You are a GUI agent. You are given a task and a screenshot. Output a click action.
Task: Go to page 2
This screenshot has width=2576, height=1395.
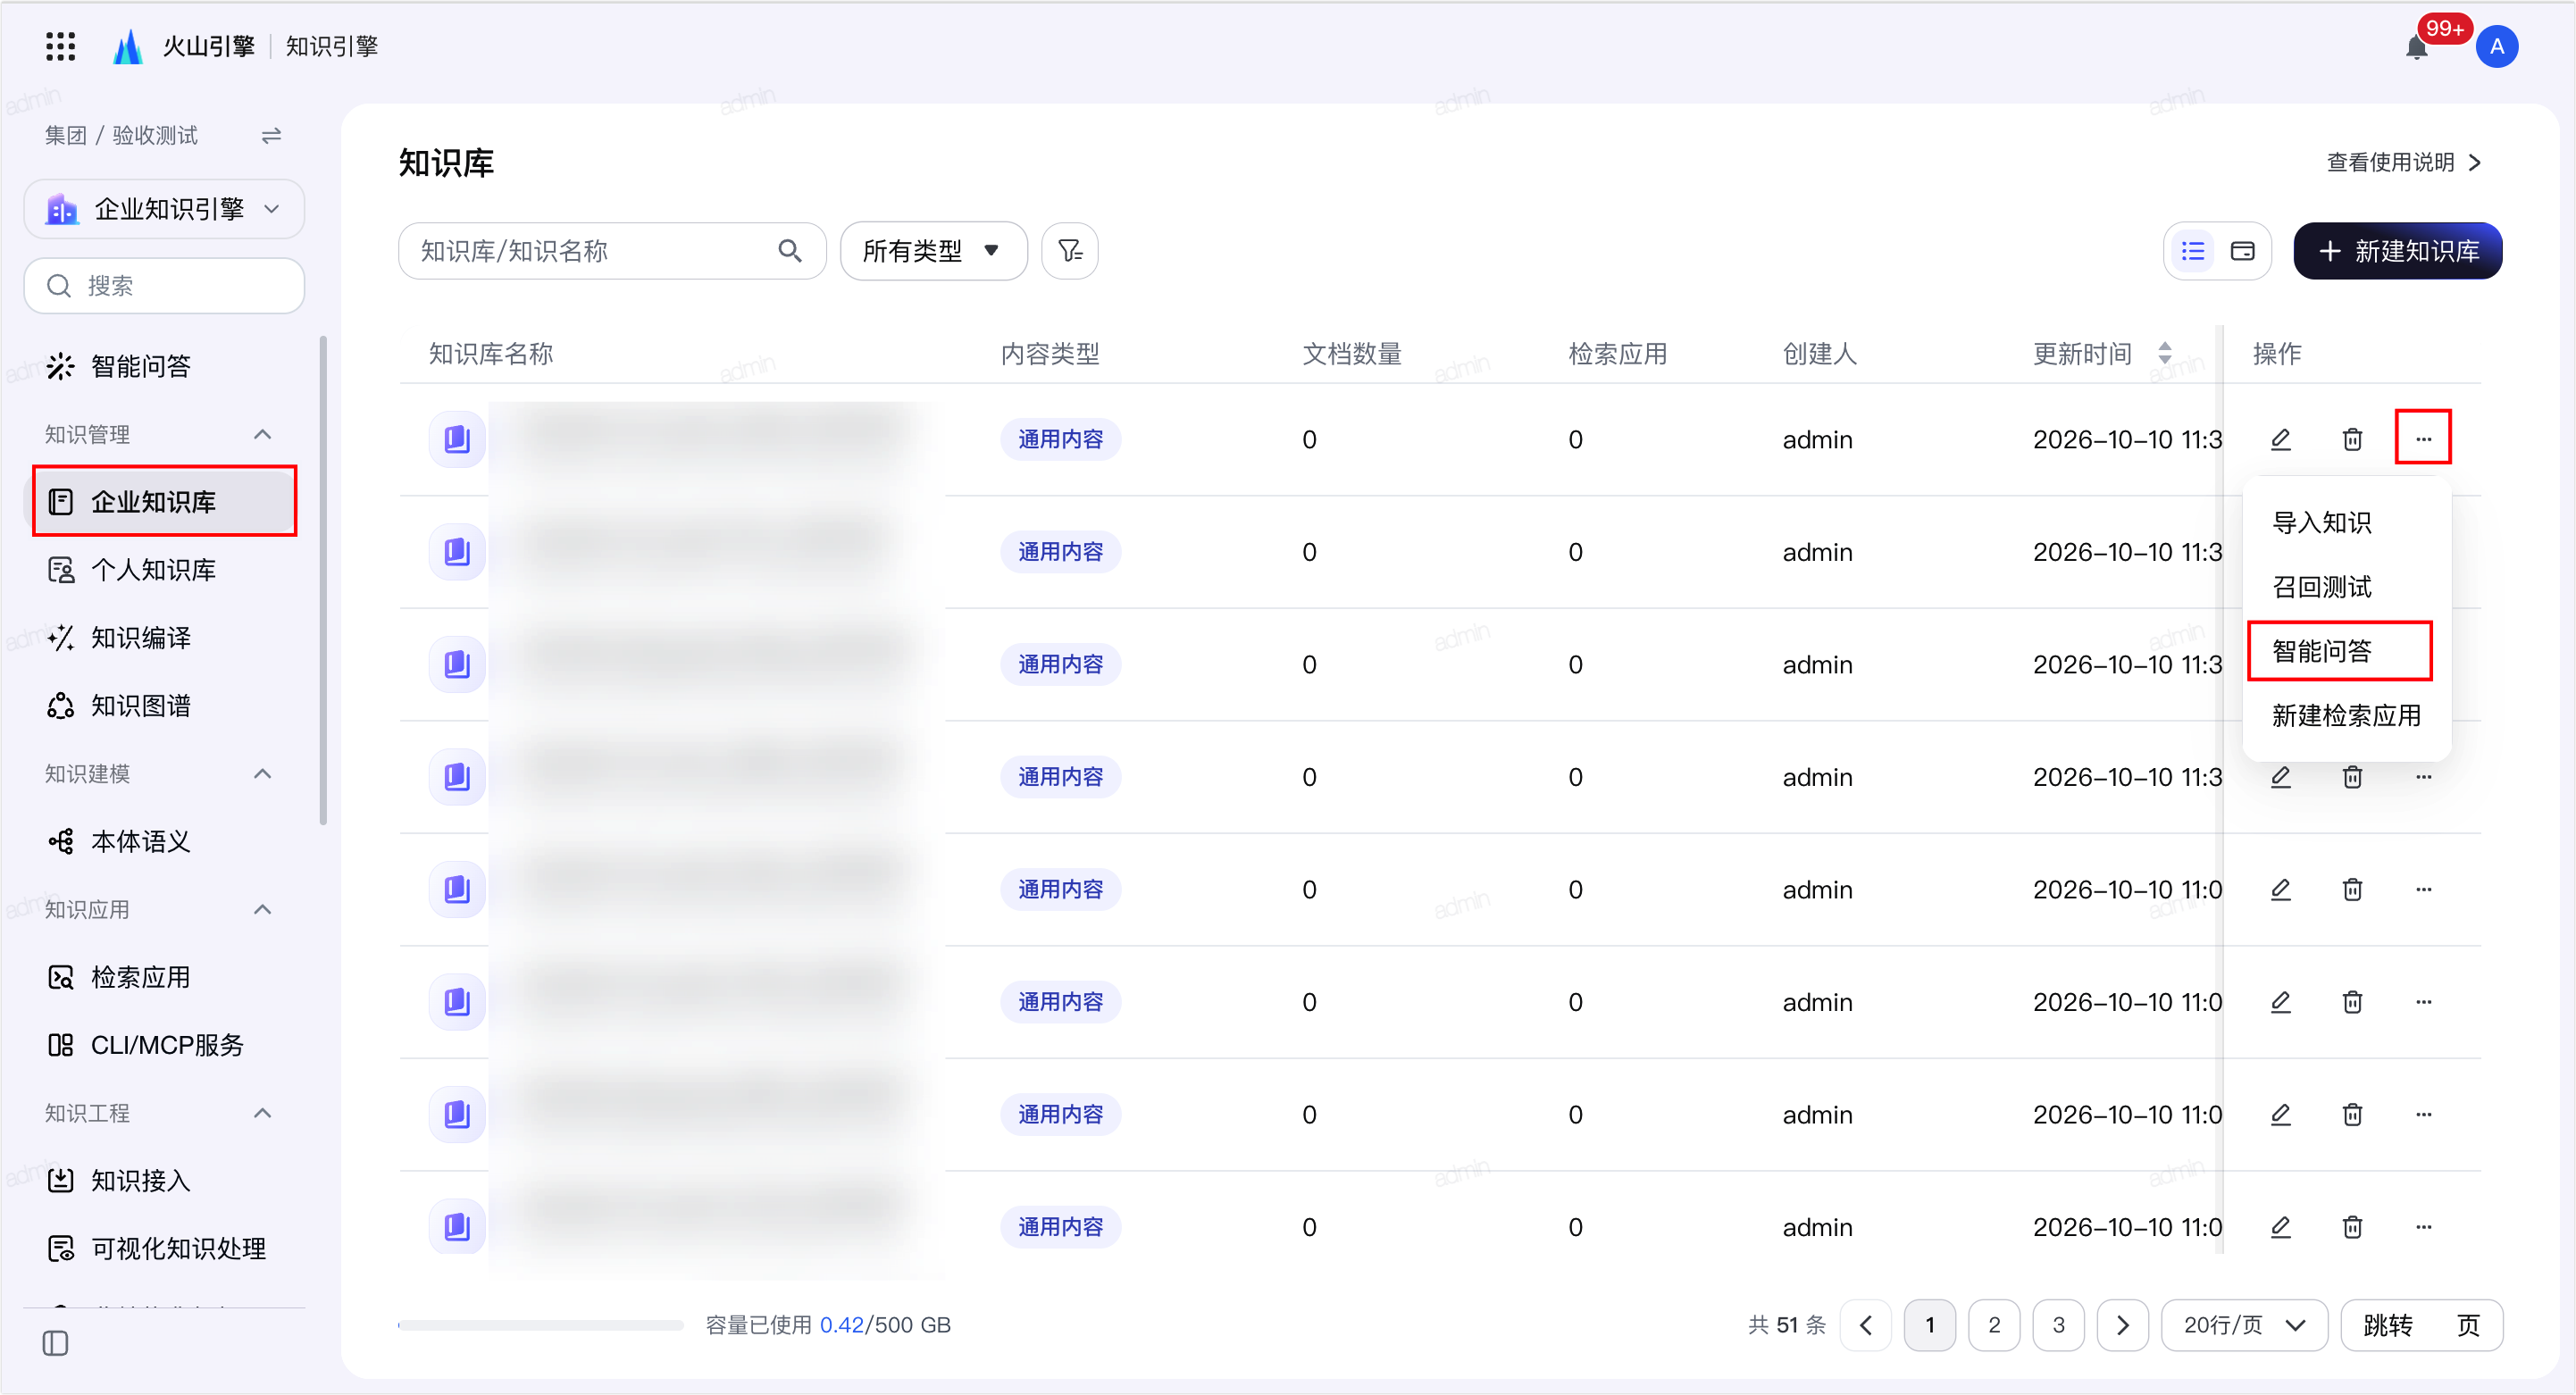[1994, 1324]
